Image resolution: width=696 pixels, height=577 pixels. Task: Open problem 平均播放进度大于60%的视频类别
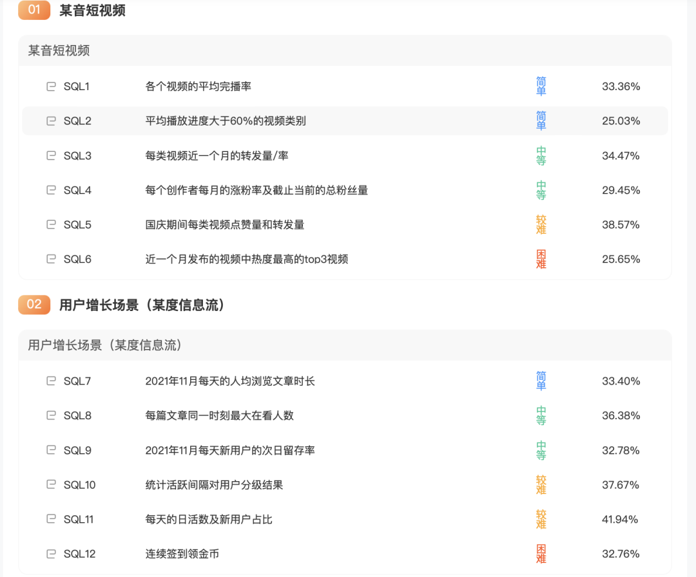[x=226, y=121]
